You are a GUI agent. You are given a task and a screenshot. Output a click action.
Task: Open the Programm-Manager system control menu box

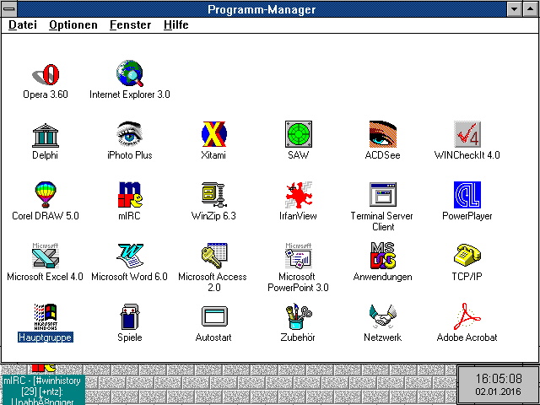[x=9, y=9]
